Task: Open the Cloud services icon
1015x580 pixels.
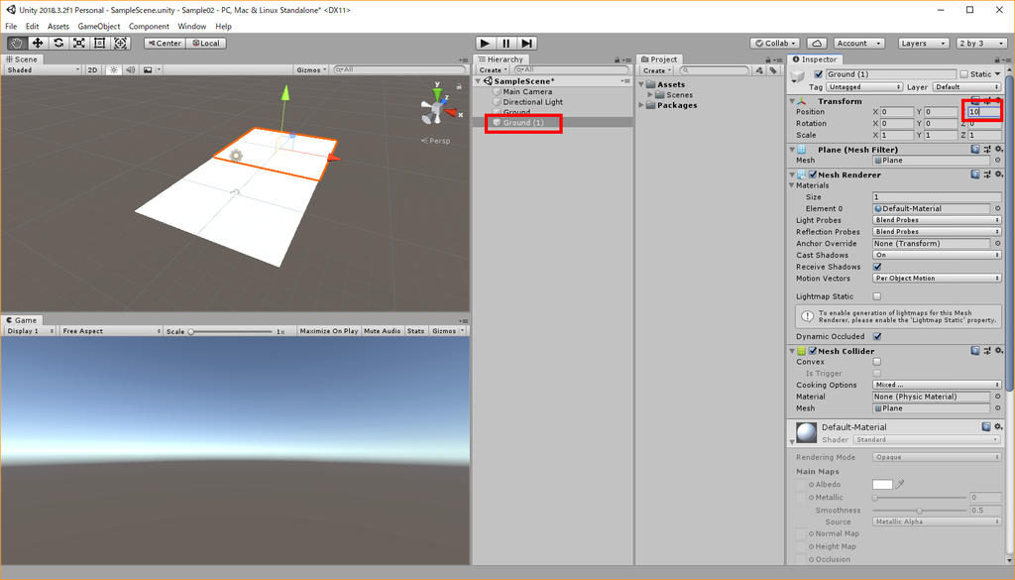Action: click(817, 44)
